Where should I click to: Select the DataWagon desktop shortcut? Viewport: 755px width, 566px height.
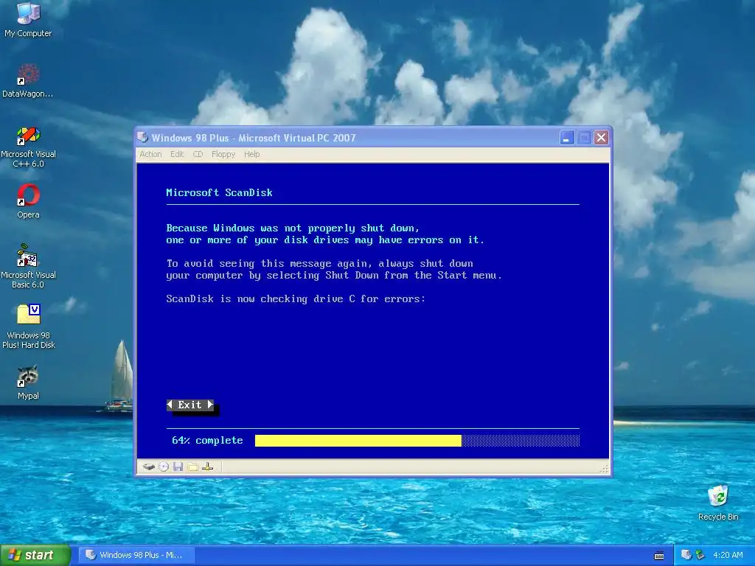click(28, 80)
